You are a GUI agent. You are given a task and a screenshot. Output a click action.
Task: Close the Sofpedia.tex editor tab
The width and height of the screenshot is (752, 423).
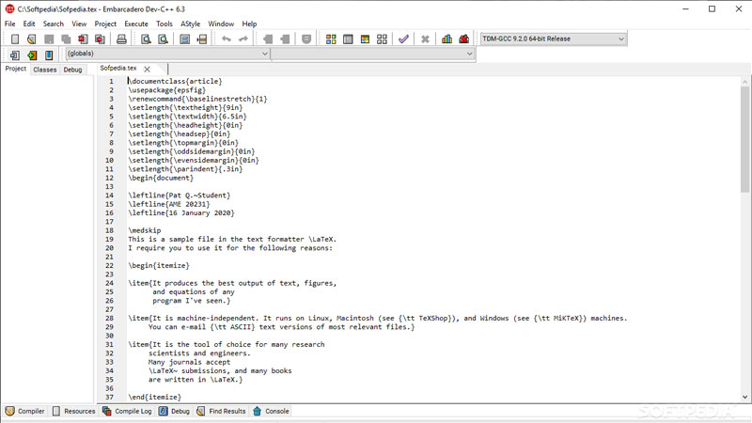148,69
